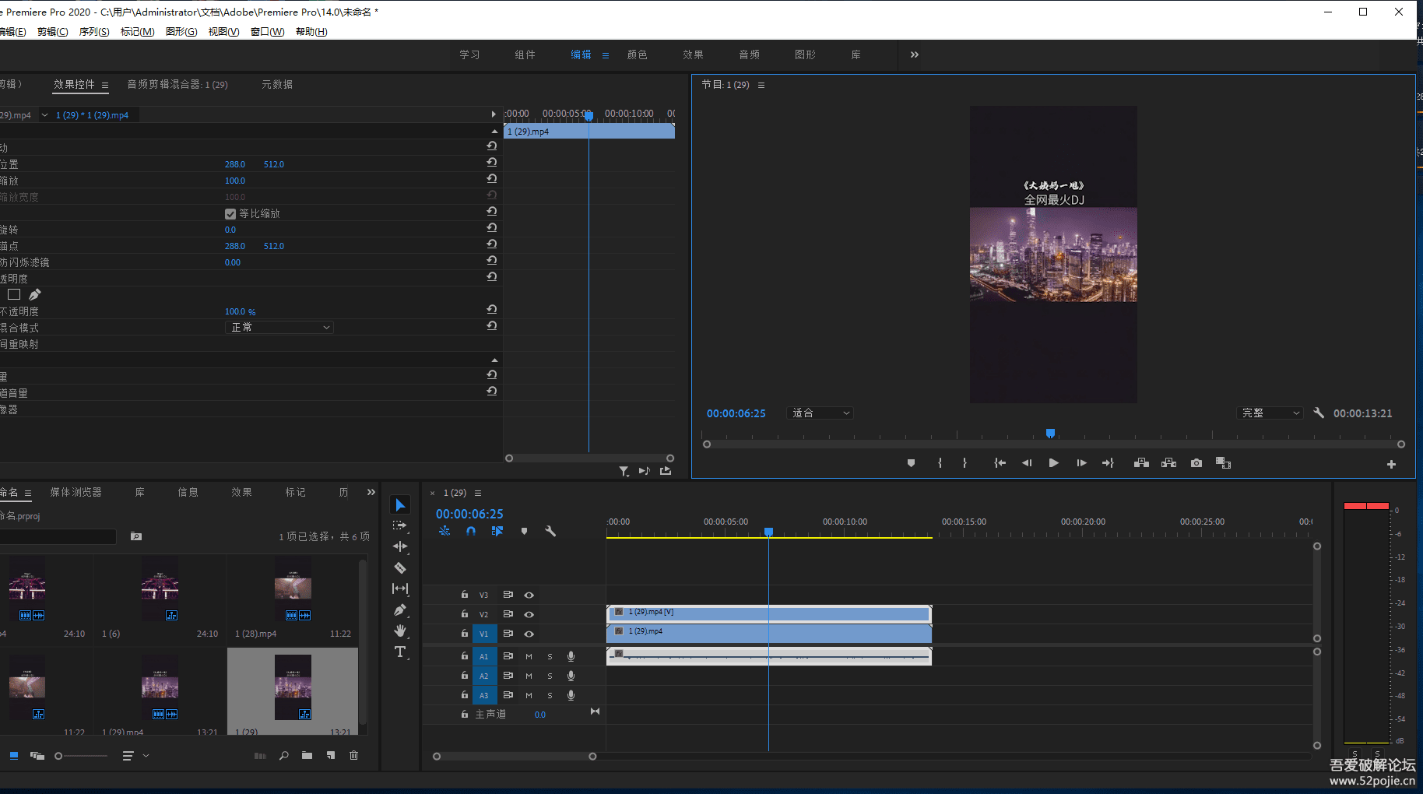Create rectangle opacity mask

pyautogui.click(x=14, y=294)
